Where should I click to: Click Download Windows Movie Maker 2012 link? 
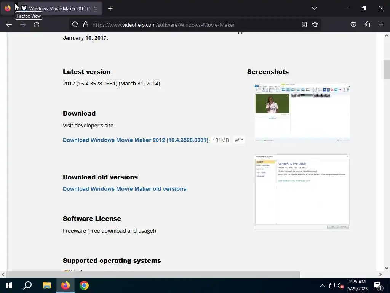[136, 140]
